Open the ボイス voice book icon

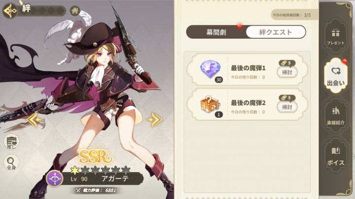click(x=336, y=156)
